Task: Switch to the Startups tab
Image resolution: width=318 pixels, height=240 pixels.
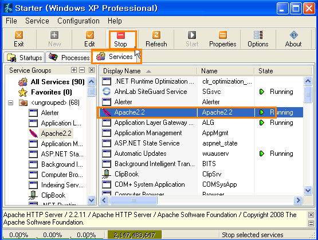Action: pos(24,58)
